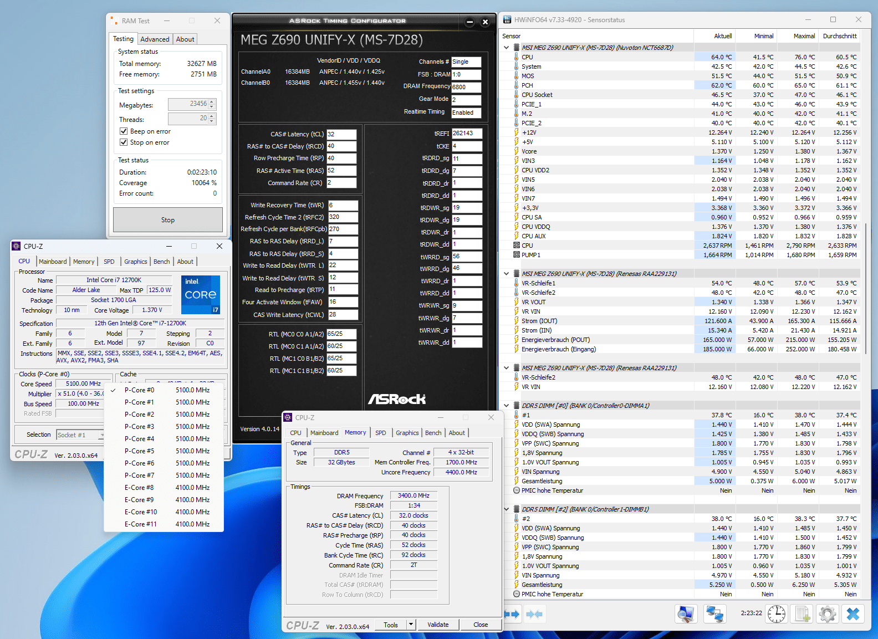Open HWiNFO remote network computers icon

pyautogui.click(x=714, y=614)
